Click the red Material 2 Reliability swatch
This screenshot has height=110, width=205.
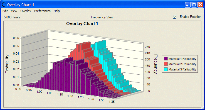pos(166,64)
